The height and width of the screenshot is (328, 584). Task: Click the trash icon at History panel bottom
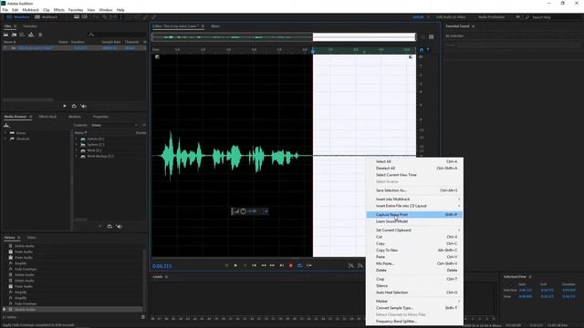(143, 317)
